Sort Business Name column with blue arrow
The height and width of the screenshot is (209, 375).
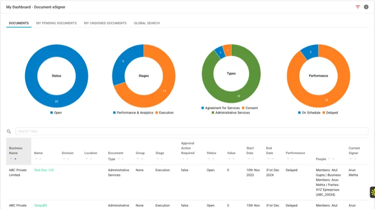point(16,159)
